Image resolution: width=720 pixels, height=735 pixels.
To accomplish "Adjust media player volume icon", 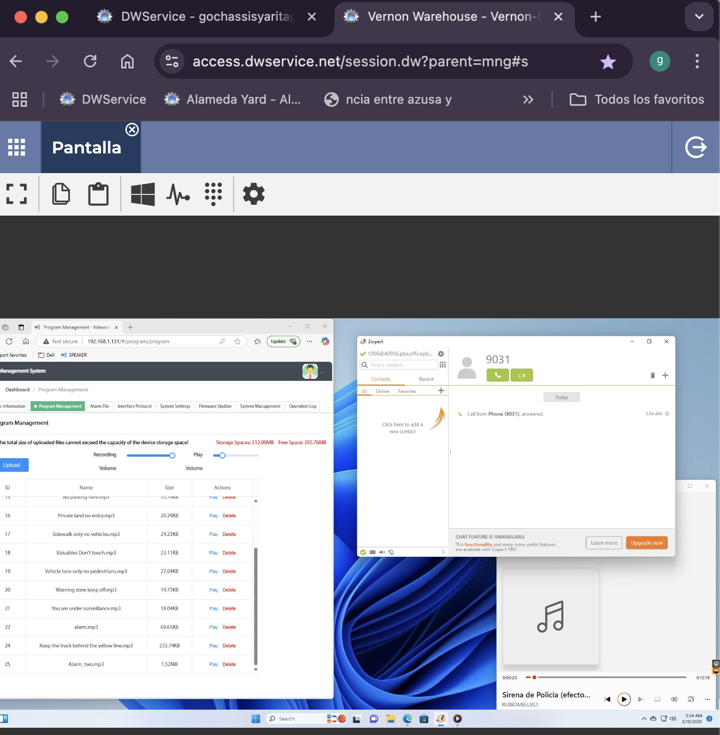I will pyautogui.click(x=674, y=699).
